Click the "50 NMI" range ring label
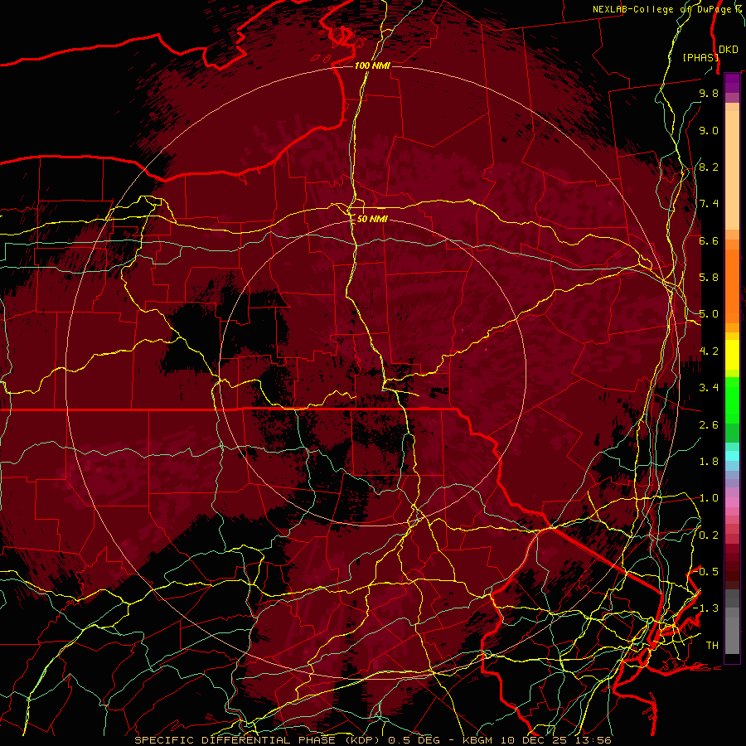 tap(372, 219)
